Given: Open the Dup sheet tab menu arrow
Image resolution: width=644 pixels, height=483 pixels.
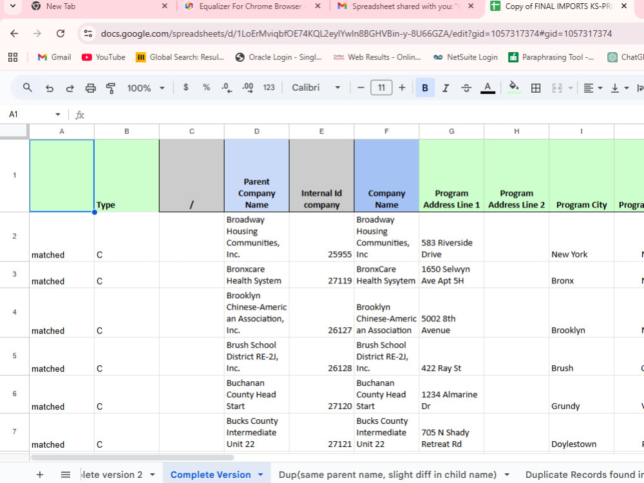Looking at the screenshot, I should (507, 475).
